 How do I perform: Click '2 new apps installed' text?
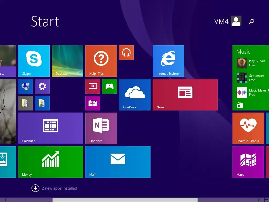[59, 188]
